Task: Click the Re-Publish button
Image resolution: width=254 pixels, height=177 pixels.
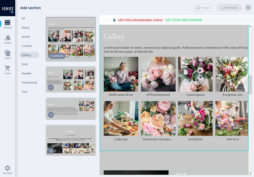Action: click(x=229, y=8)
